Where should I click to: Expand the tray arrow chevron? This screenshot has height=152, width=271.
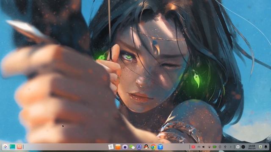click(230, 147)
